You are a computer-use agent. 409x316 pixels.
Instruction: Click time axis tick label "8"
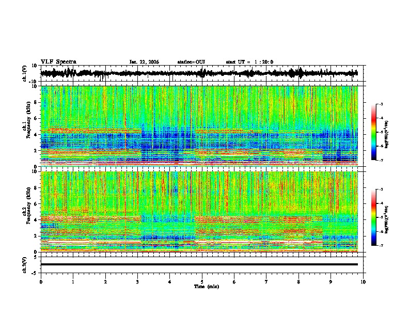pos(298,282)
